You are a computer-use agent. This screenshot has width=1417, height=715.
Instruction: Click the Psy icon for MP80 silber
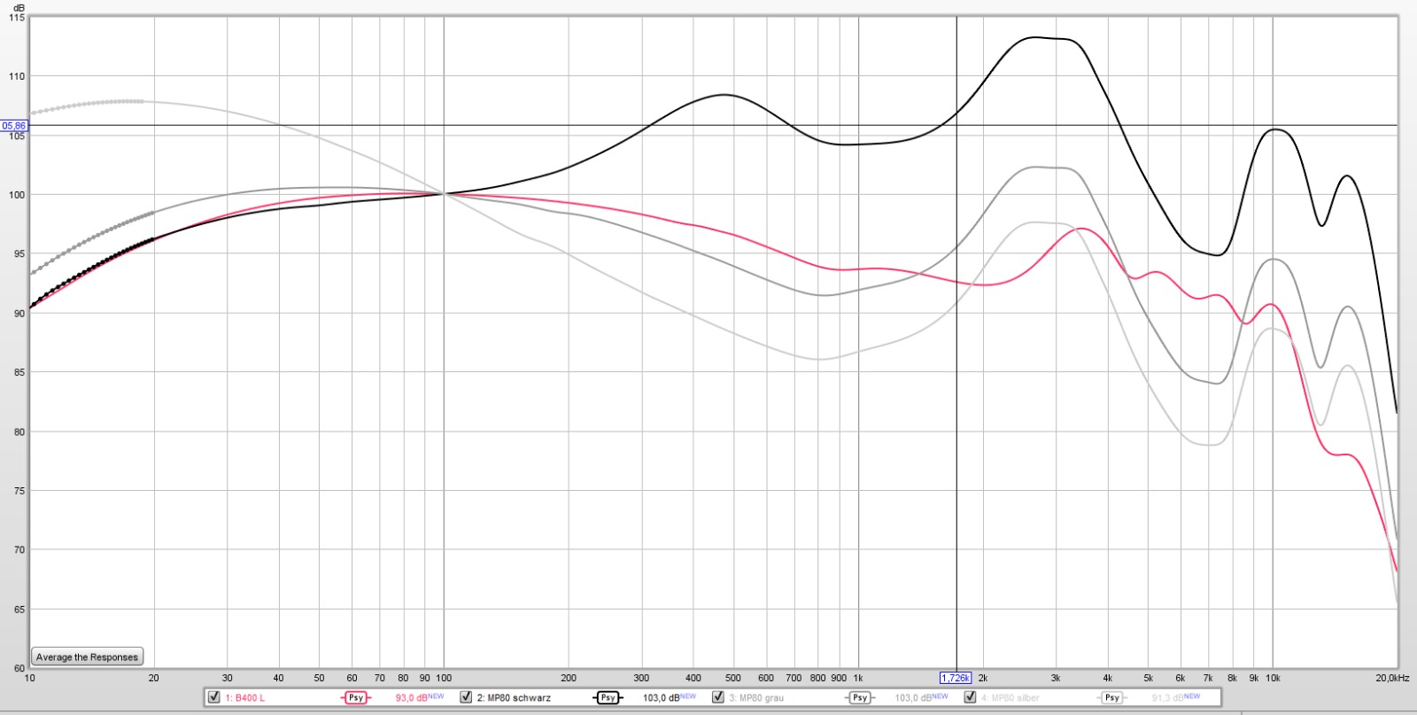(x=1111, y=698)
